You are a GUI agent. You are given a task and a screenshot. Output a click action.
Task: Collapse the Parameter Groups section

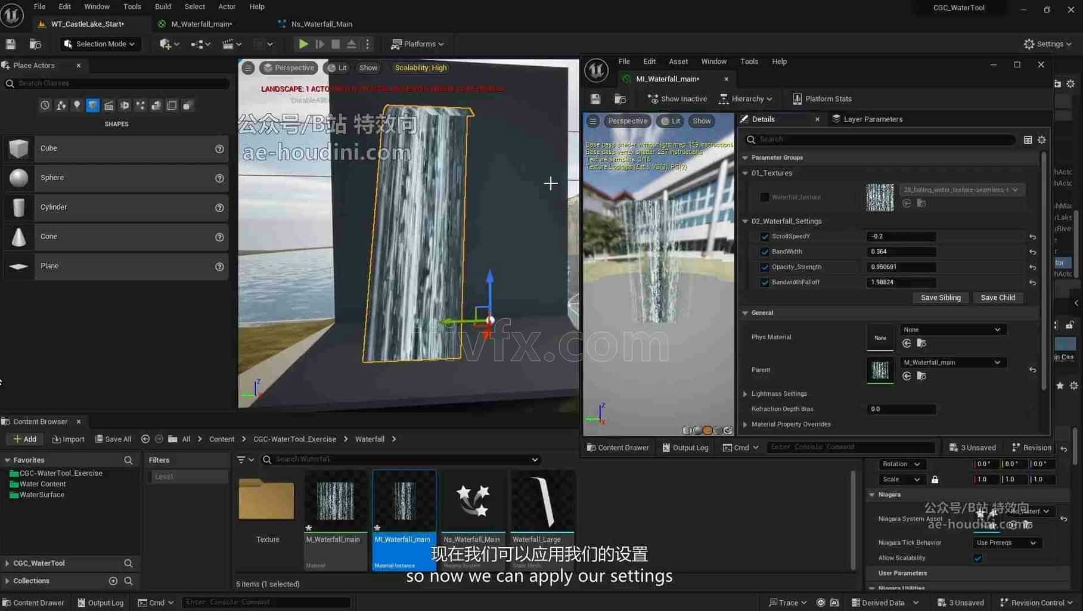point(745,158)
